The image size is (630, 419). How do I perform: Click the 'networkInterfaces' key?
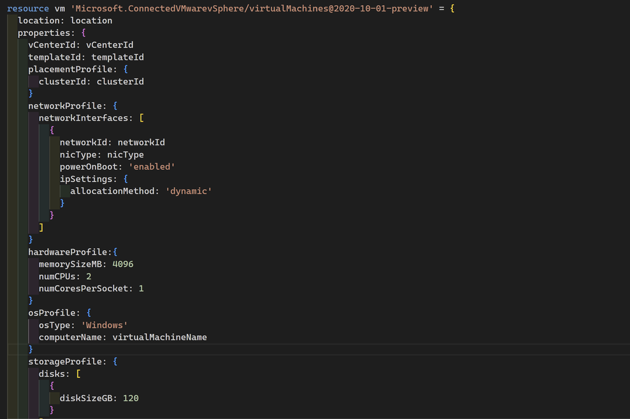coord(83,118)
